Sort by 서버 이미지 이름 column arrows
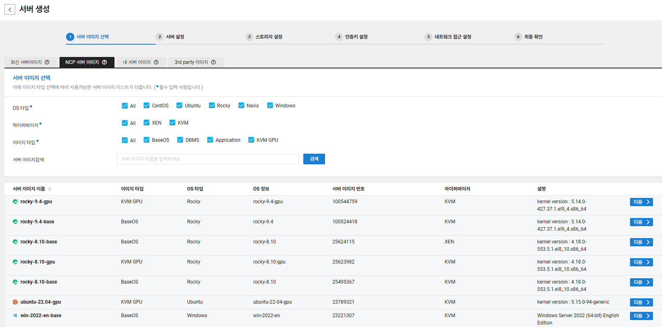The image size is (662, 327). [x=50, y=189]
